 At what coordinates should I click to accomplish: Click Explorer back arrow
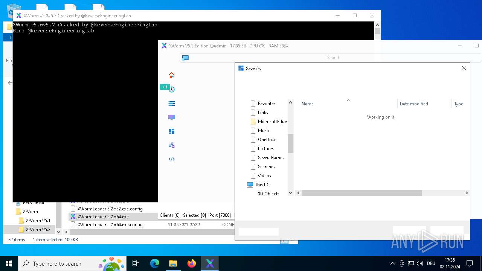pos(10,83)
